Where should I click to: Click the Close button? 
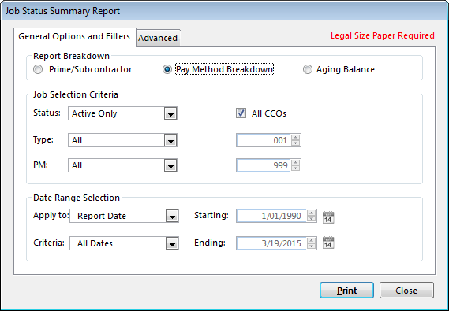[x=406, y=291]
